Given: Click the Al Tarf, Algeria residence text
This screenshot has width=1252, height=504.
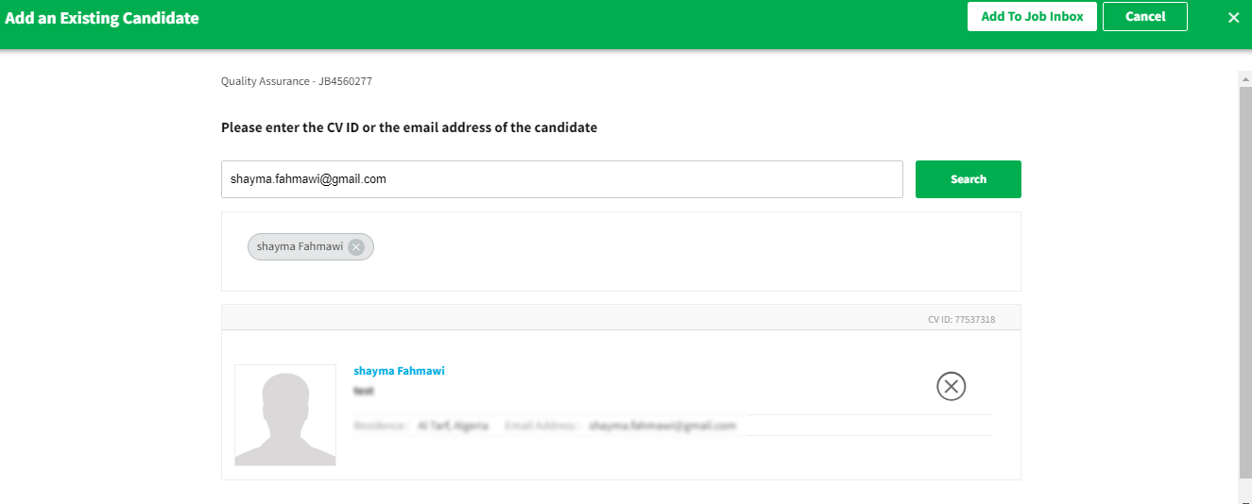Looking at the screenshot, I should 453,426.
